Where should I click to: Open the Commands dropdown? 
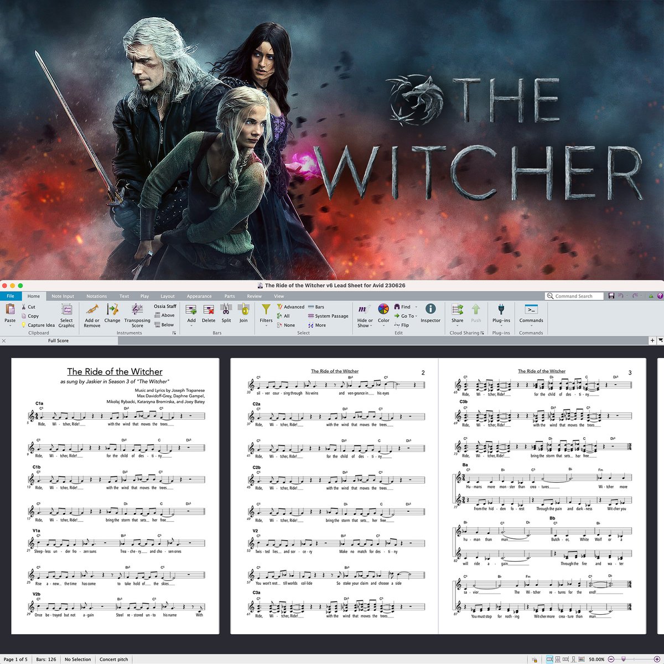tap(531, 314)
